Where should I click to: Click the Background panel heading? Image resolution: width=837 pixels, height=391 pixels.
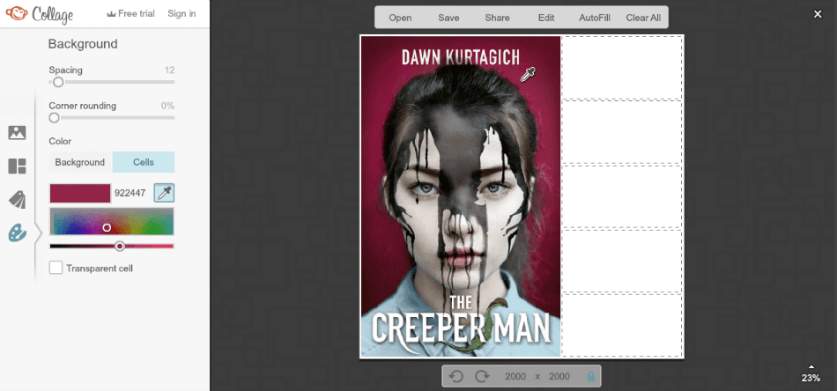[83, 44]
